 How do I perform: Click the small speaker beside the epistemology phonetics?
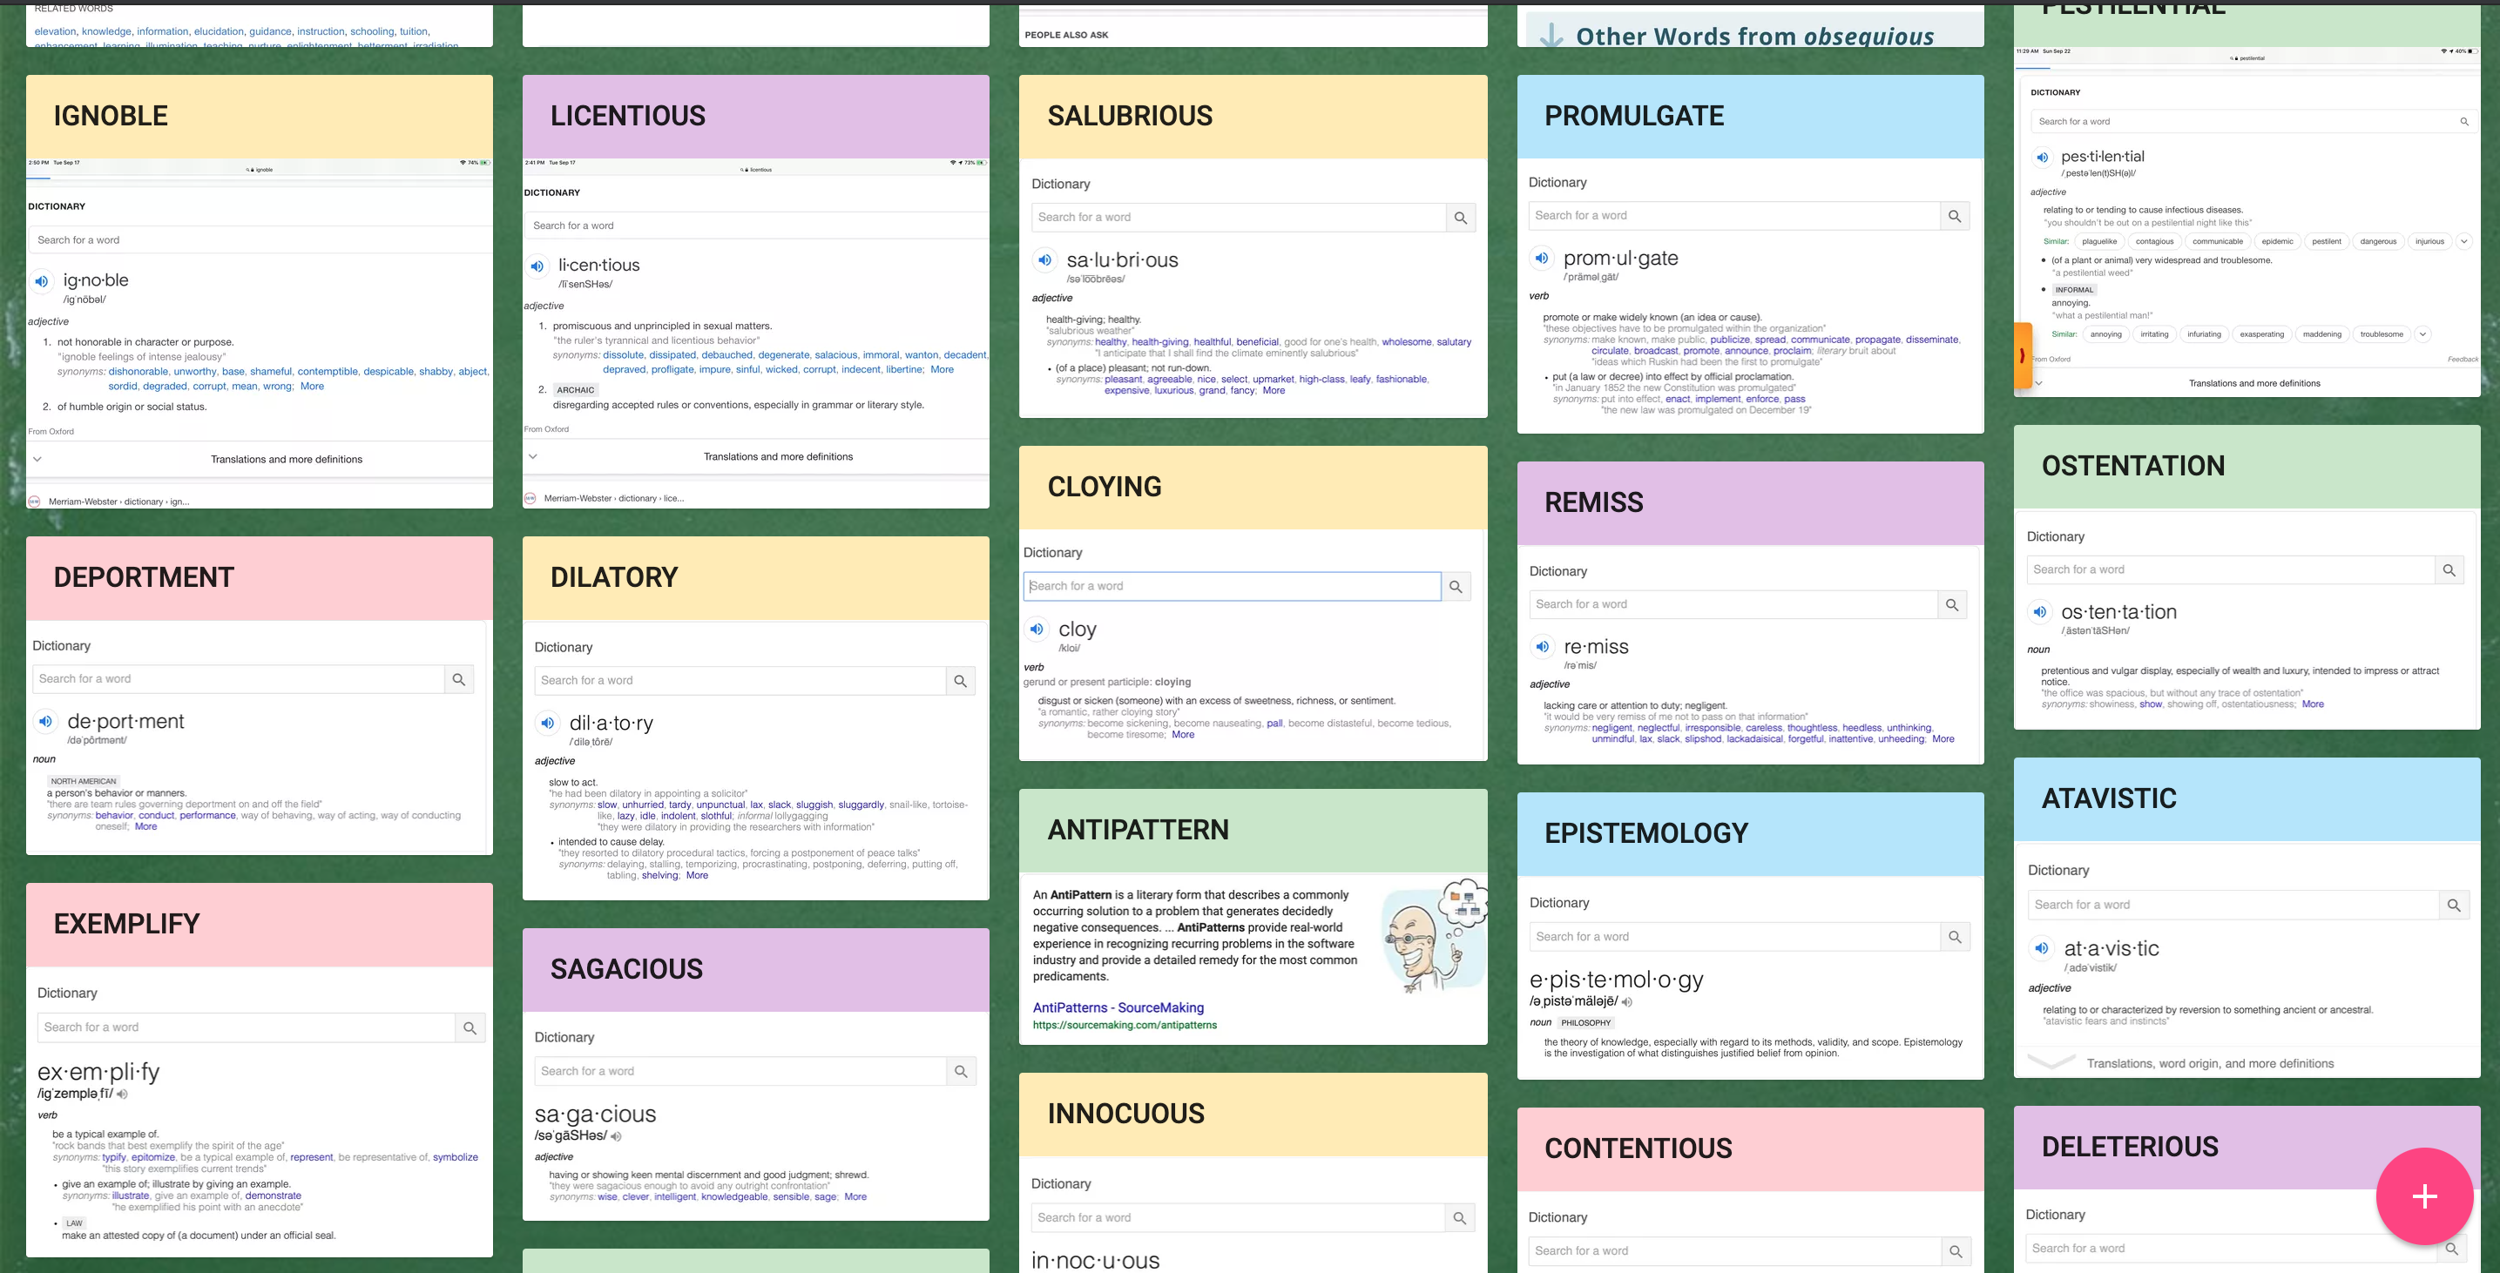1626,1002
